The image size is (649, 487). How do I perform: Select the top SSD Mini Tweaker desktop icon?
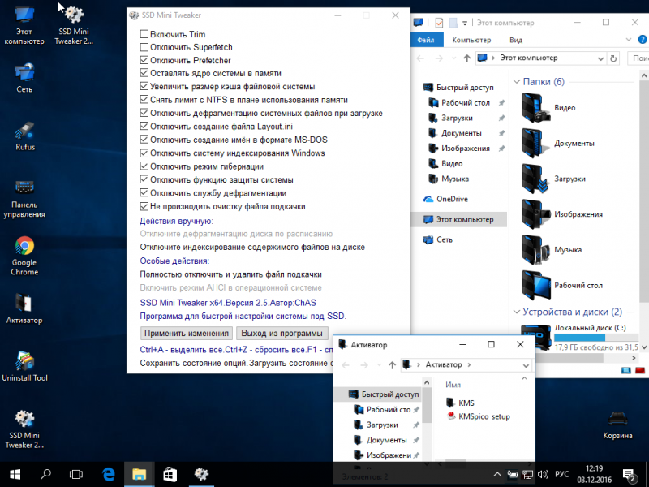(74, 25)
